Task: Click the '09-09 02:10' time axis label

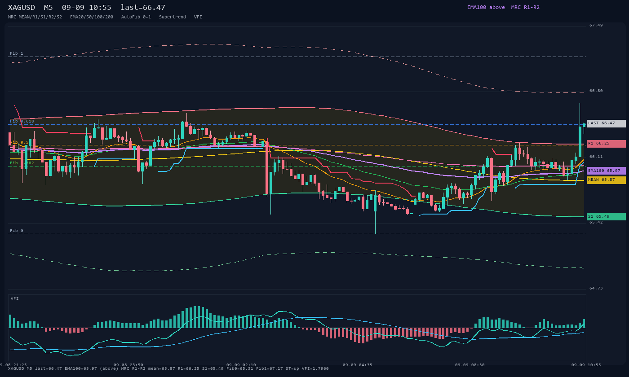Action: point(241,365)
